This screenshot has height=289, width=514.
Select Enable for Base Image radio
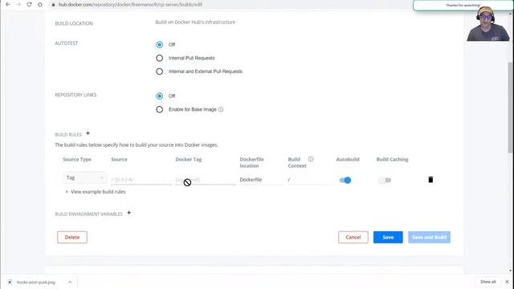pyautogui.click(x=159, y=109)
